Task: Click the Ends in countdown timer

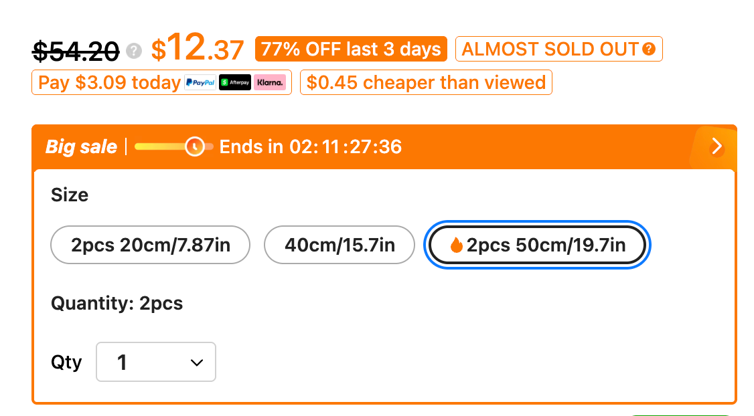Action: [x=311, y=146]
